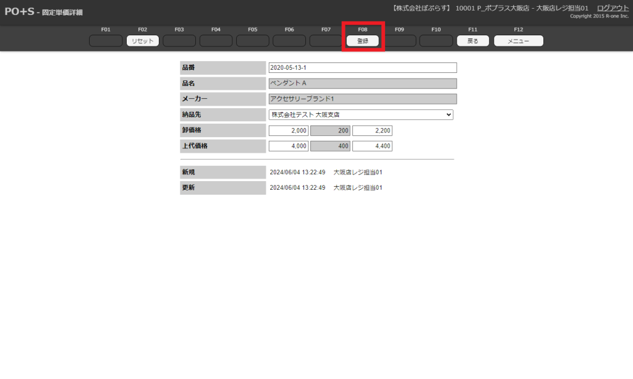Click the 上代価格 4,000 input field
The image size is (633, 379).
[288, 146]
